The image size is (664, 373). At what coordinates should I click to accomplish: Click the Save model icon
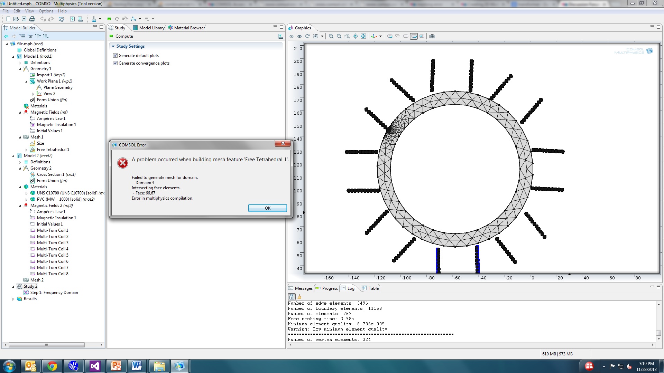[24, 19]
